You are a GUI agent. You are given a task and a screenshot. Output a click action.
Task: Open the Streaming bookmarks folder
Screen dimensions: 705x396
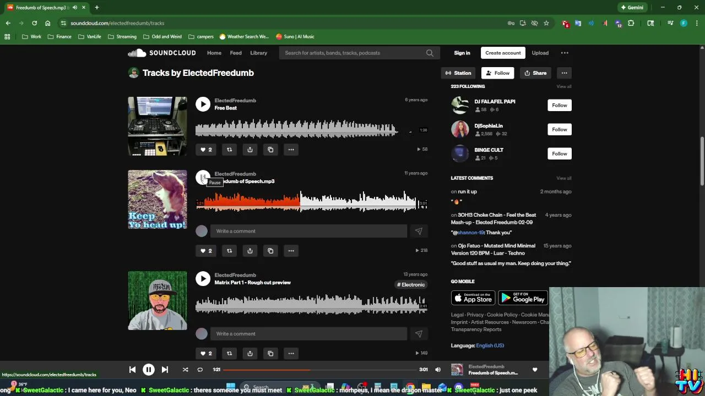(122, 36)
